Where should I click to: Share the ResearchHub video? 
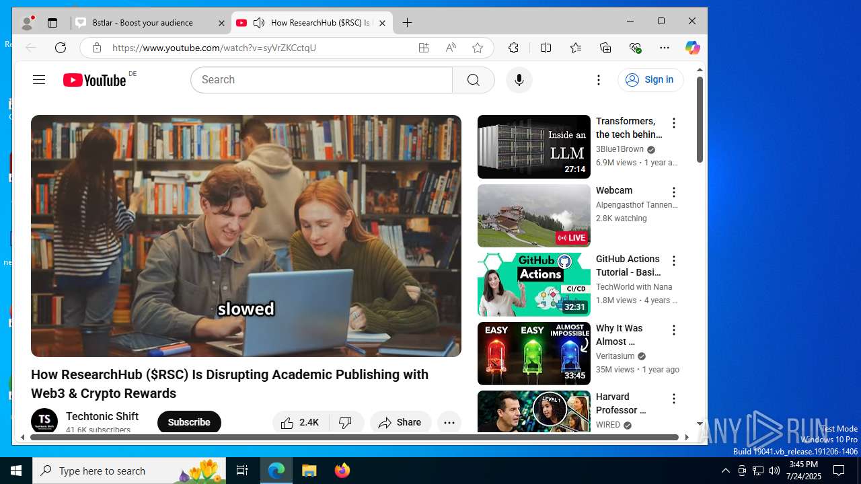[x=400, y=422]
